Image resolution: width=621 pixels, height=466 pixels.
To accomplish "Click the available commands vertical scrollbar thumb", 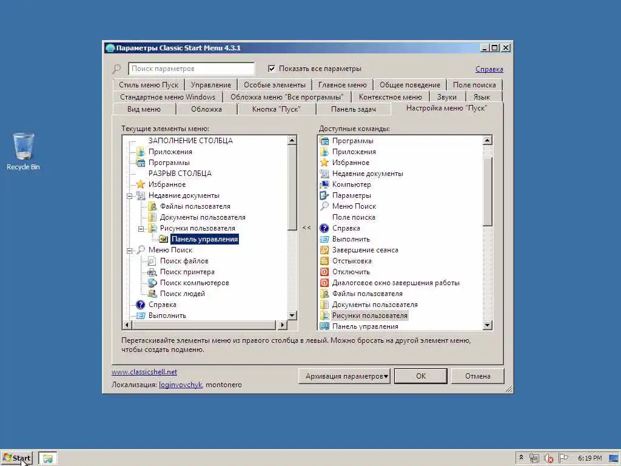I will pos(488,191).
